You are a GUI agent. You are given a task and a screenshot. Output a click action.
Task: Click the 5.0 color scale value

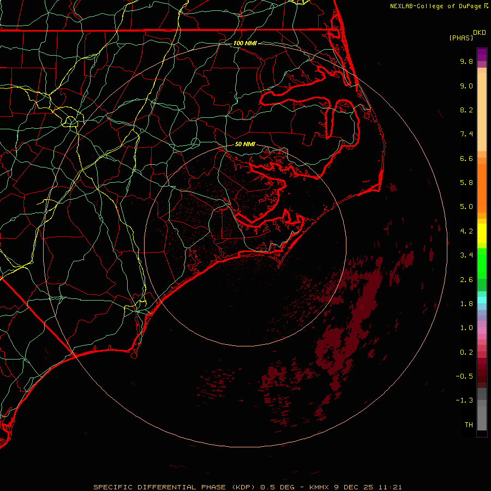point(466,207)
